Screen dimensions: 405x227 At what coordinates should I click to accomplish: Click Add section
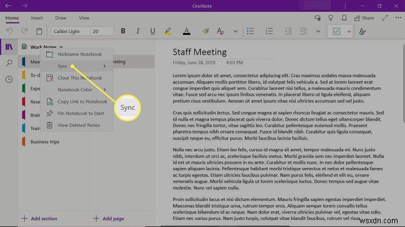click(x=39, y=218)
